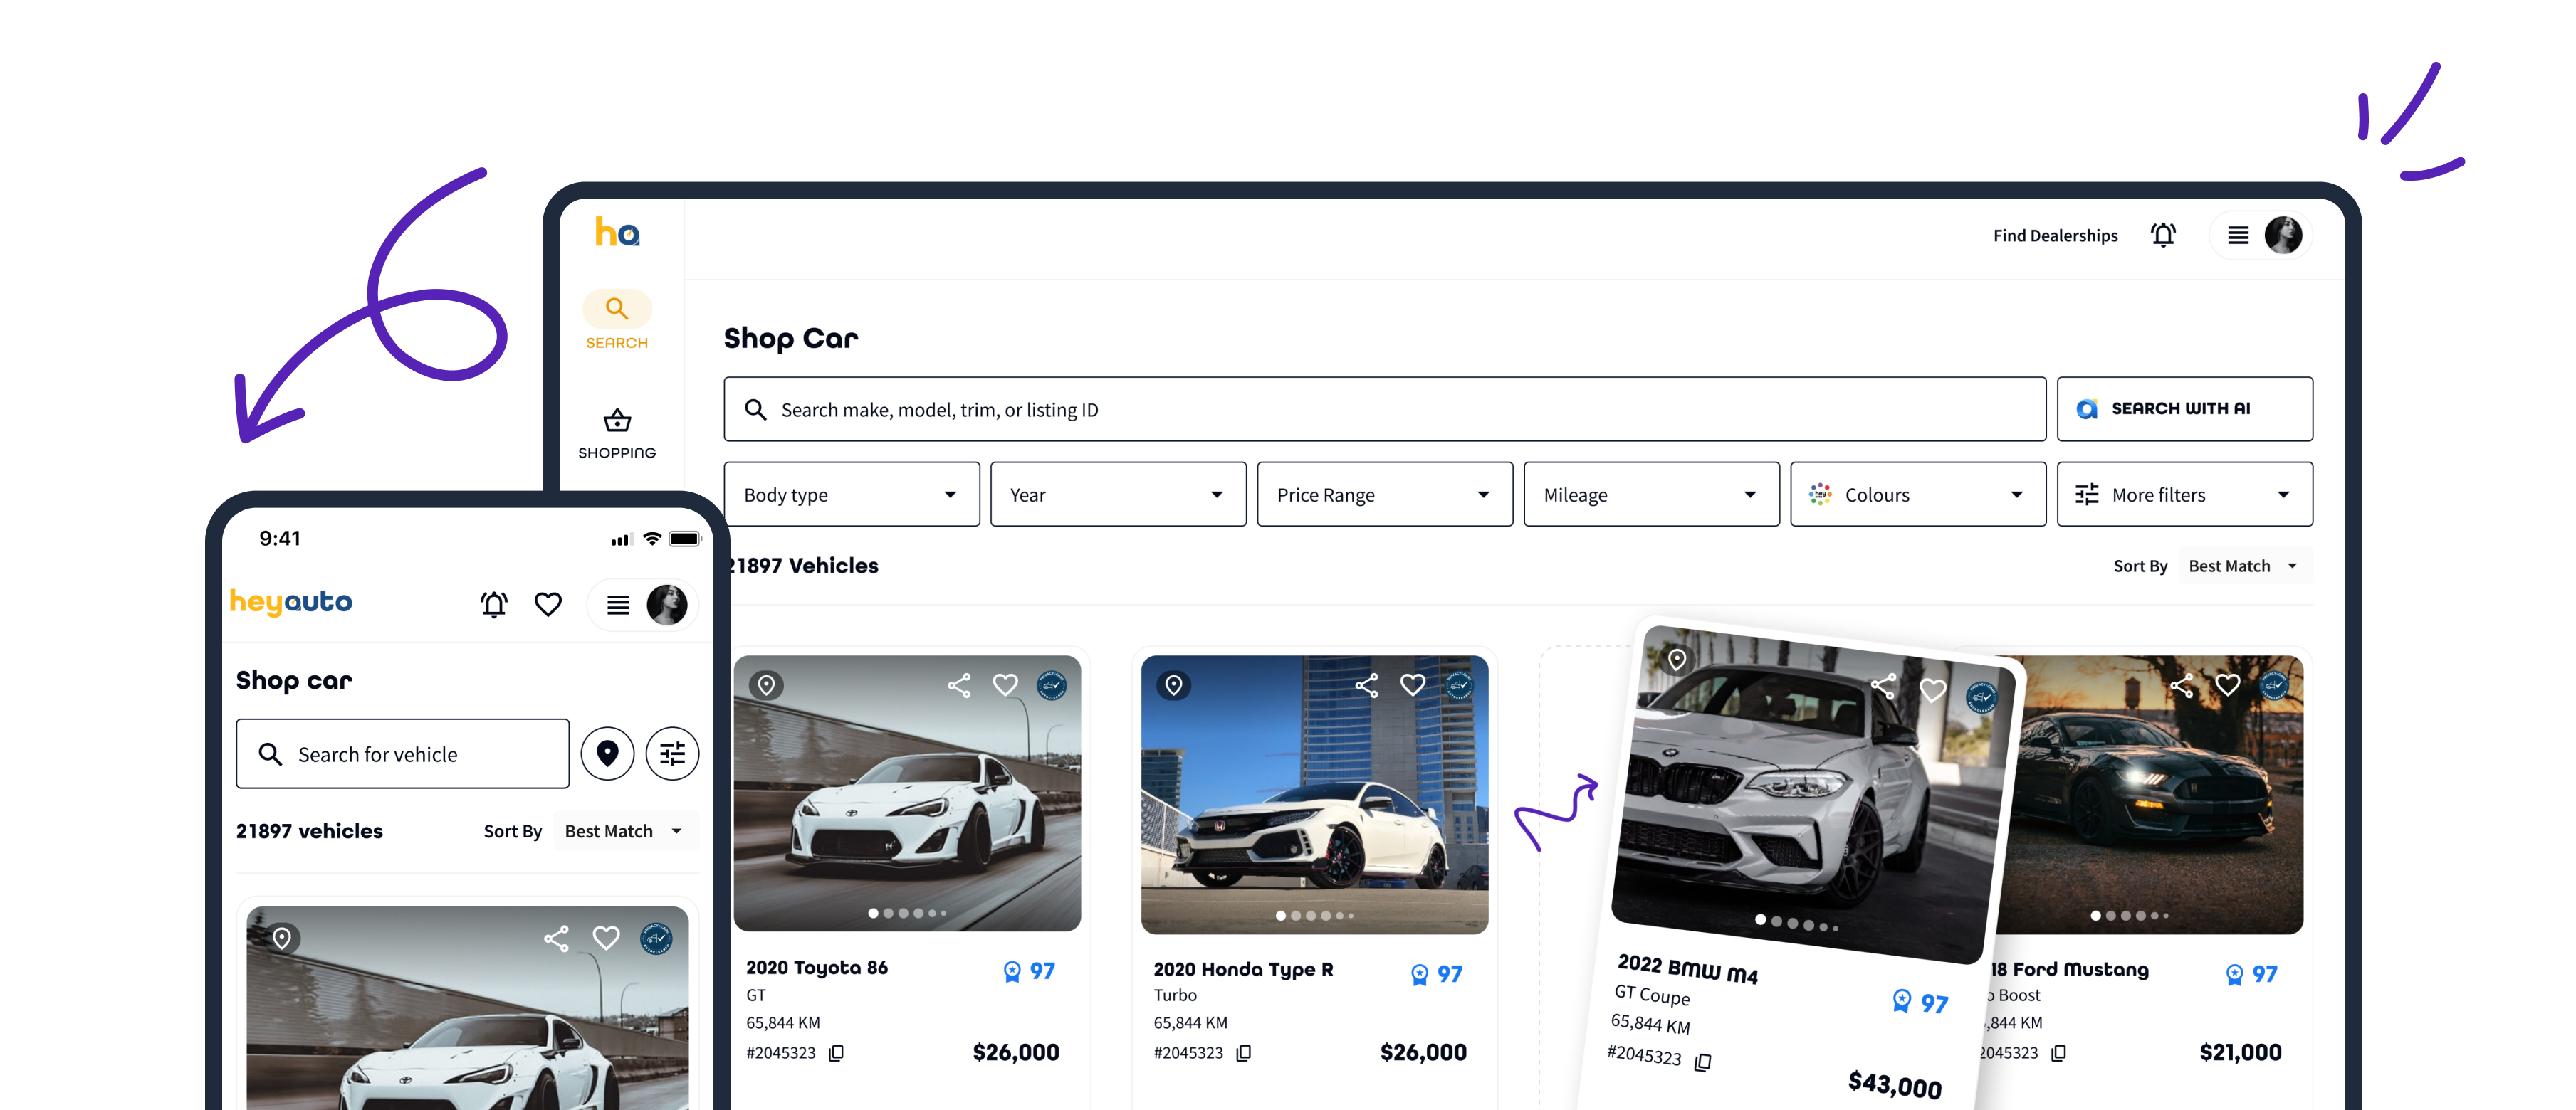Share the 2020 Toyota 86 listing

pos(959,685)
